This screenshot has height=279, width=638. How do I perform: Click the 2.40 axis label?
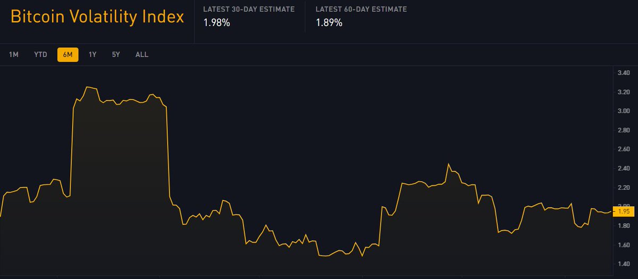tap(624, 169)
